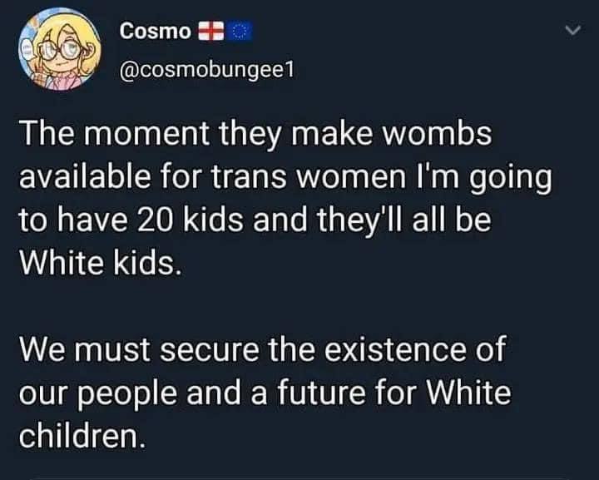Click the EU flag emoji beside the name
Image resolution: width=599 pixels, height=480 pixels.
click(x=240, y=31)
